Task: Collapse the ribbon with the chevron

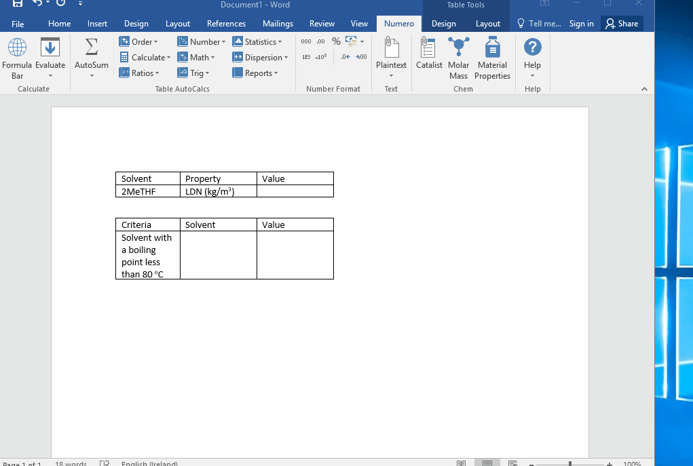Action: point(644,89)
